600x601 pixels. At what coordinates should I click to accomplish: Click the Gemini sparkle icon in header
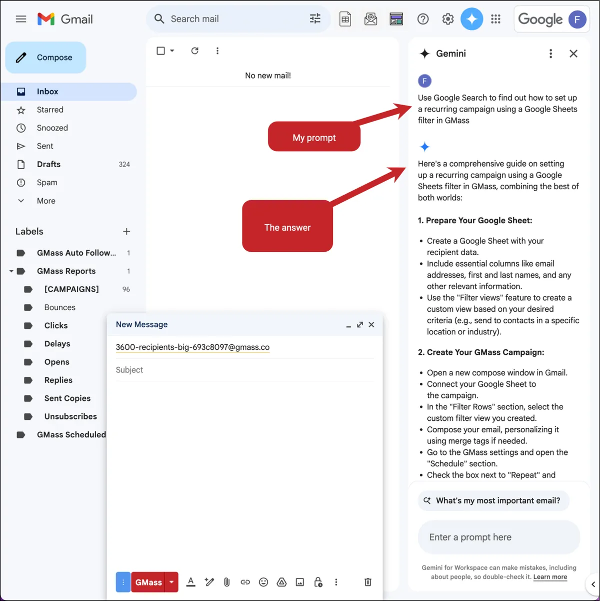pyautogui.click(x=471, y=19)
